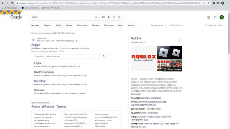
Task: Open 'Многопользовательская игра' mode link
Action: click(153, 102)
